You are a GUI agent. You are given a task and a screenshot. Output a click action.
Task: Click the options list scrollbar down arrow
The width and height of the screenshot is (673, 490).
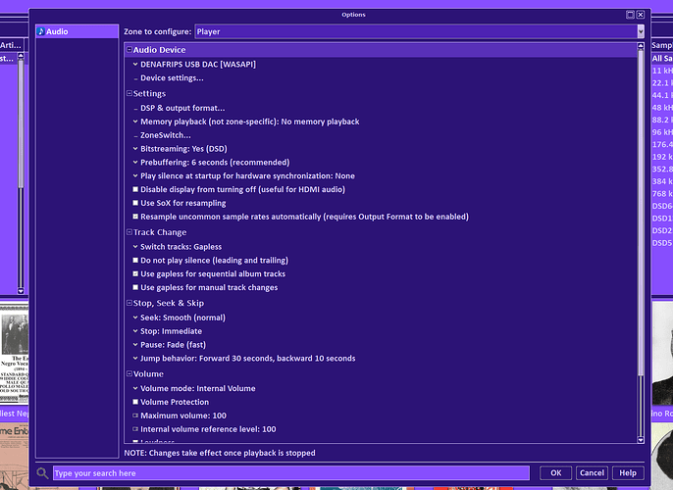(641, 440)
